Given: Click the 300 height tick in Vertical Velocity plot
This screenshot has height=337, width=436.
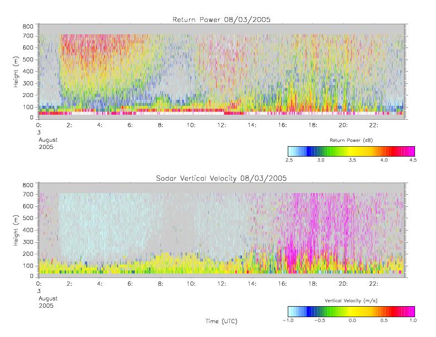Looking at the screenshot, I should point(28,242).
